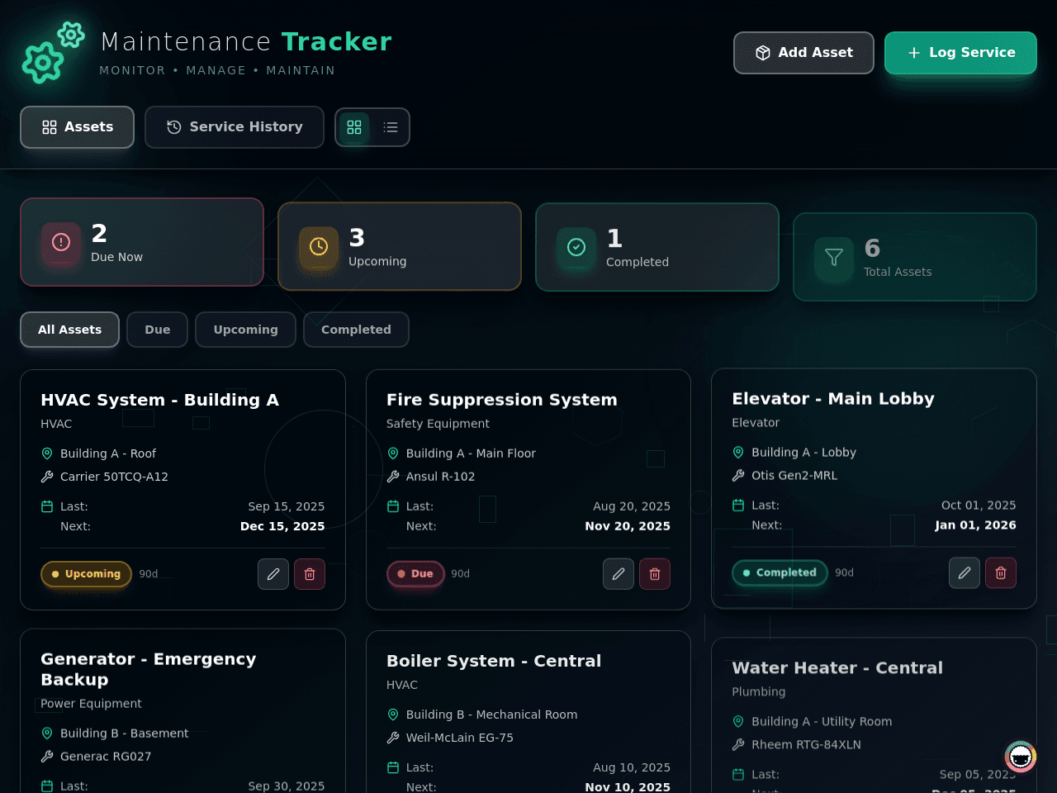
Task: Click the clock icon on Upcoming card
Action: pyautogui.click(x=319, y=246)
